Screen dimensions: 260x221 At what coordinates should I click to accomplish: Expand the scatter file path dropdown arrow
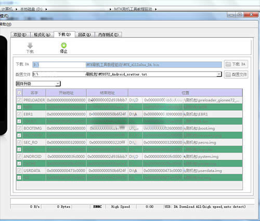pos(219,74)
